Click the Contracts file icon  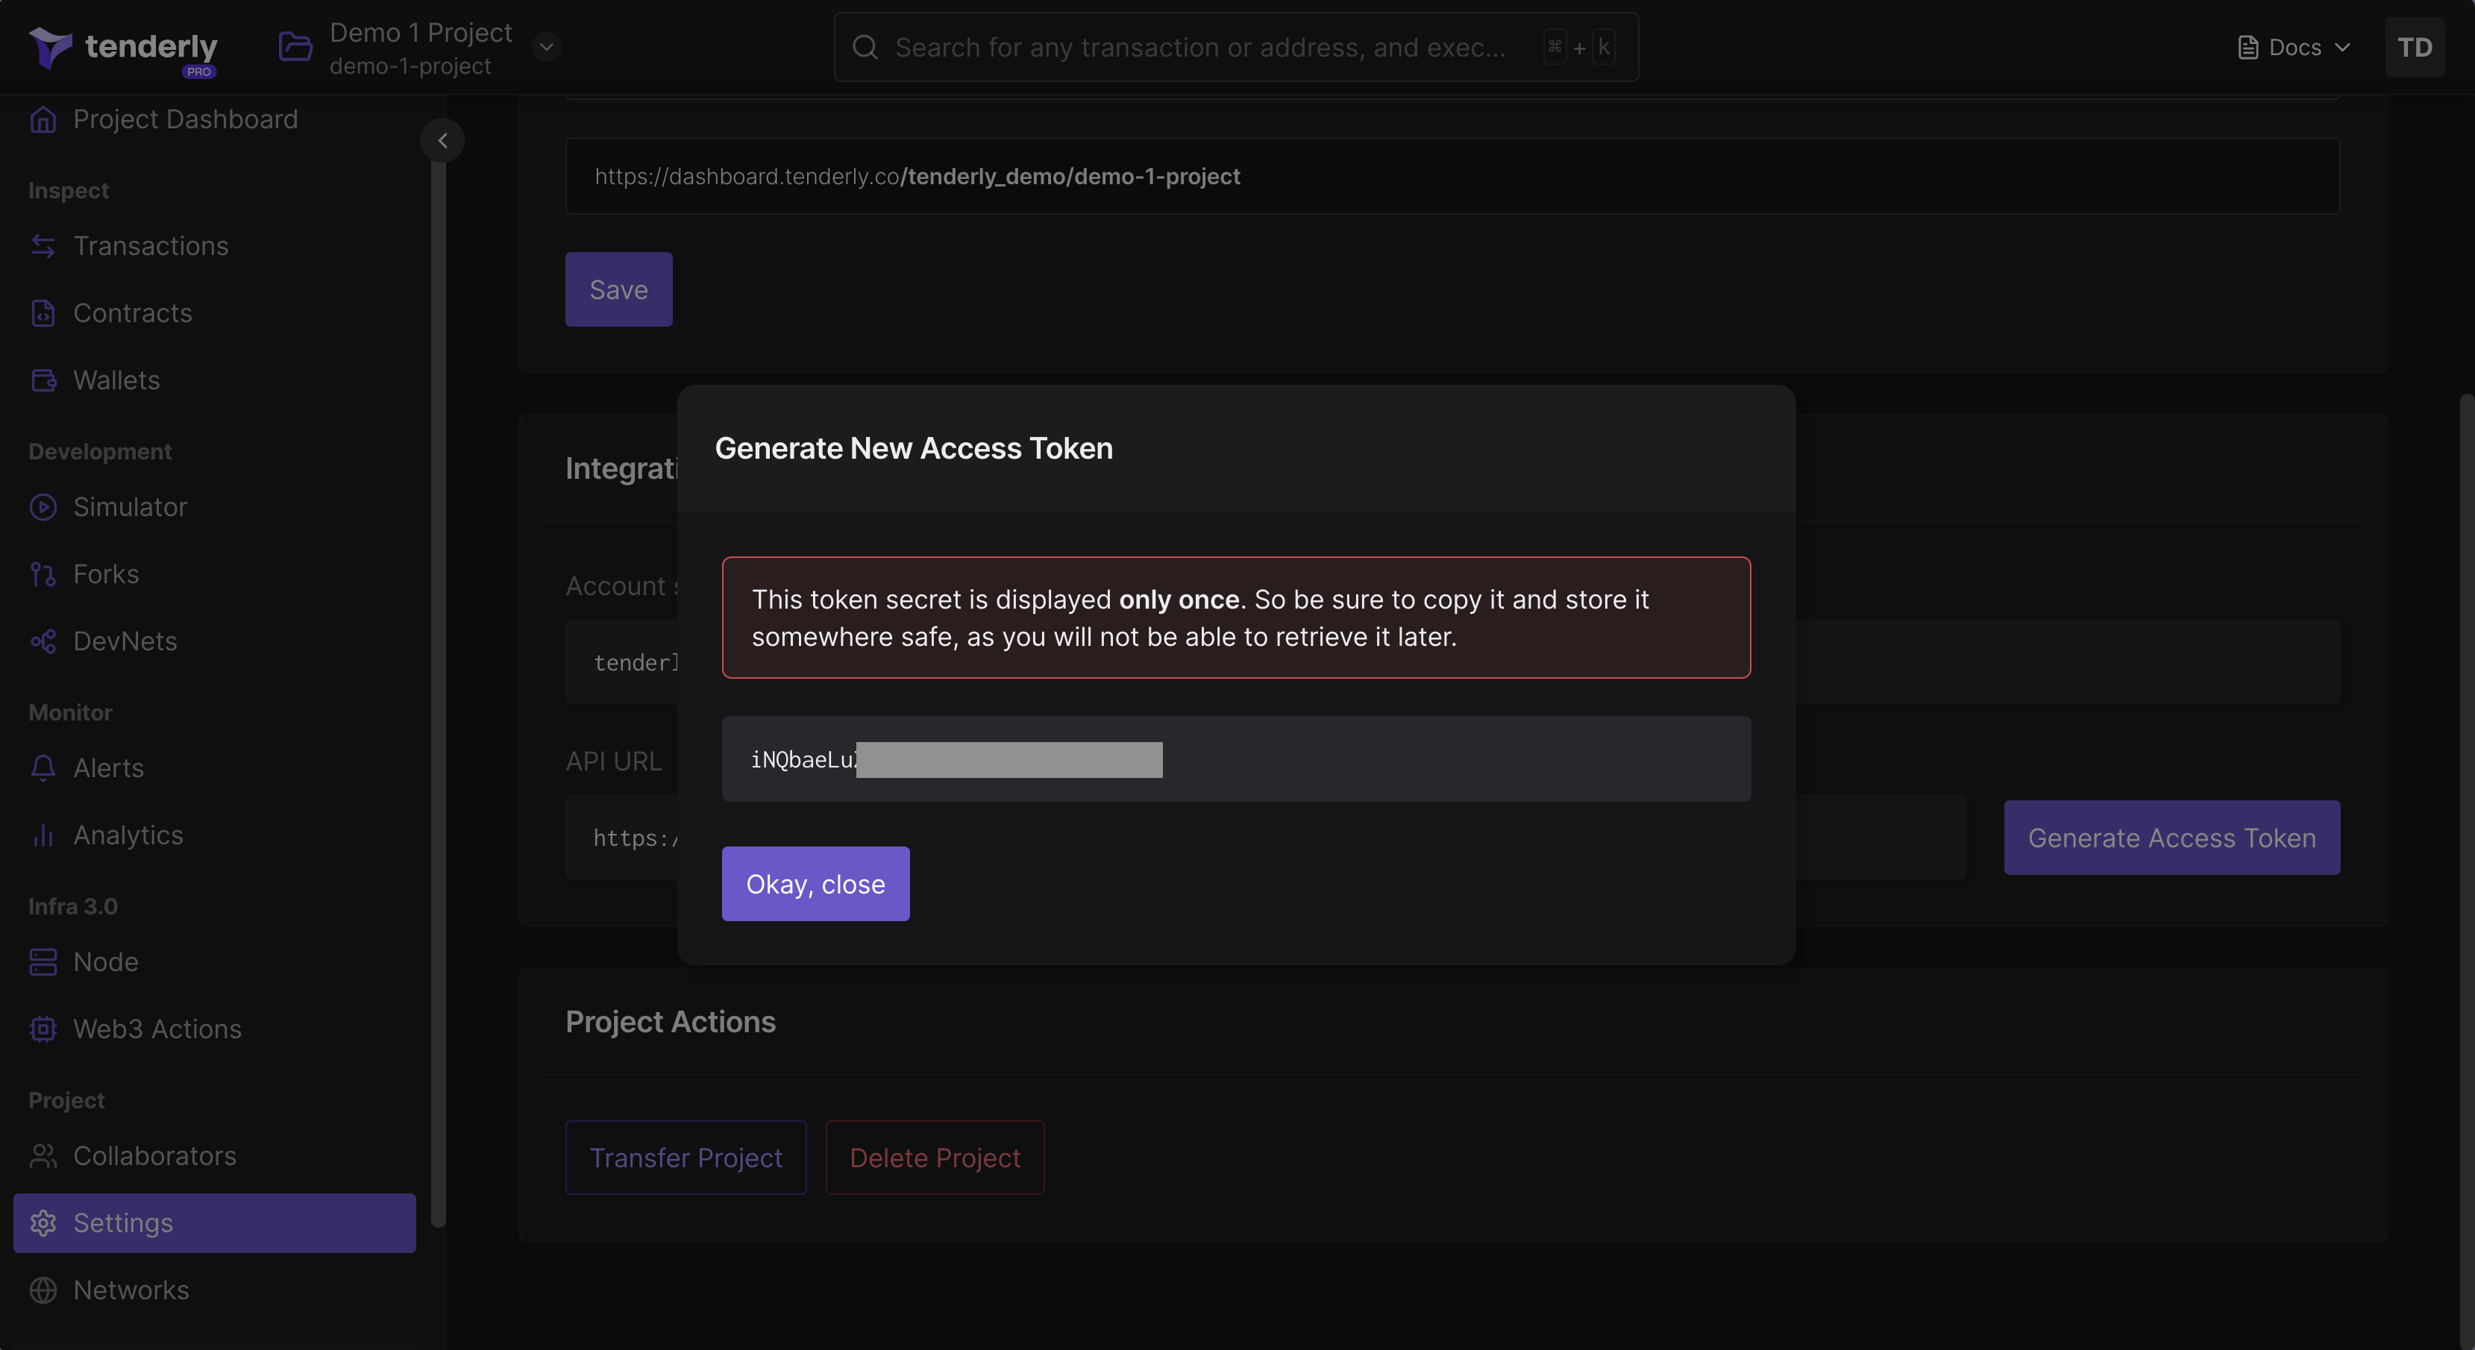[43, 313]
